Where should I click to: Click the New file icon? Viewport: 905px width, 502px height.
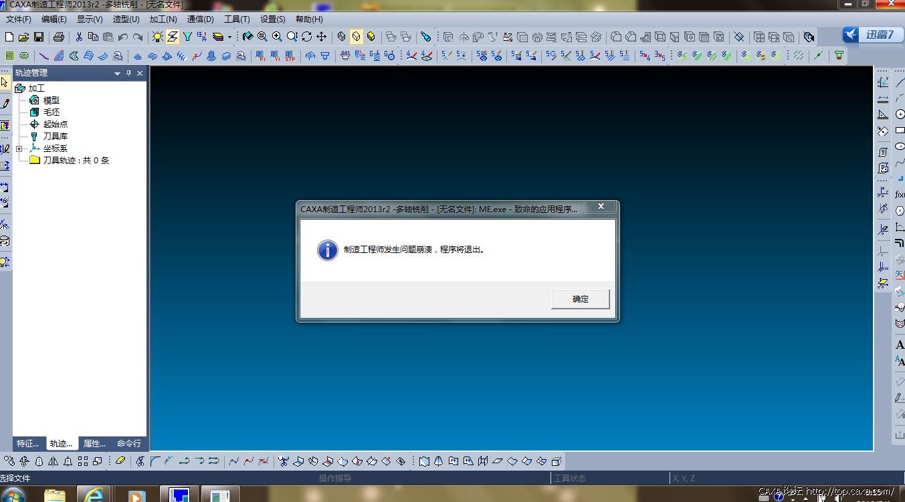click(9, 37)
